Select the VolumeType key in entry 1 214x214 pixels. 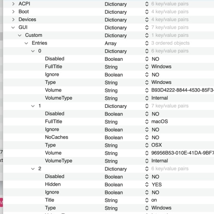pos(59,161)
